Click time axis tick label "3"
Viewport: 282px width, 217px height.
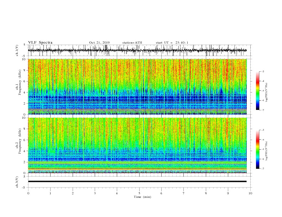point(95,193)
